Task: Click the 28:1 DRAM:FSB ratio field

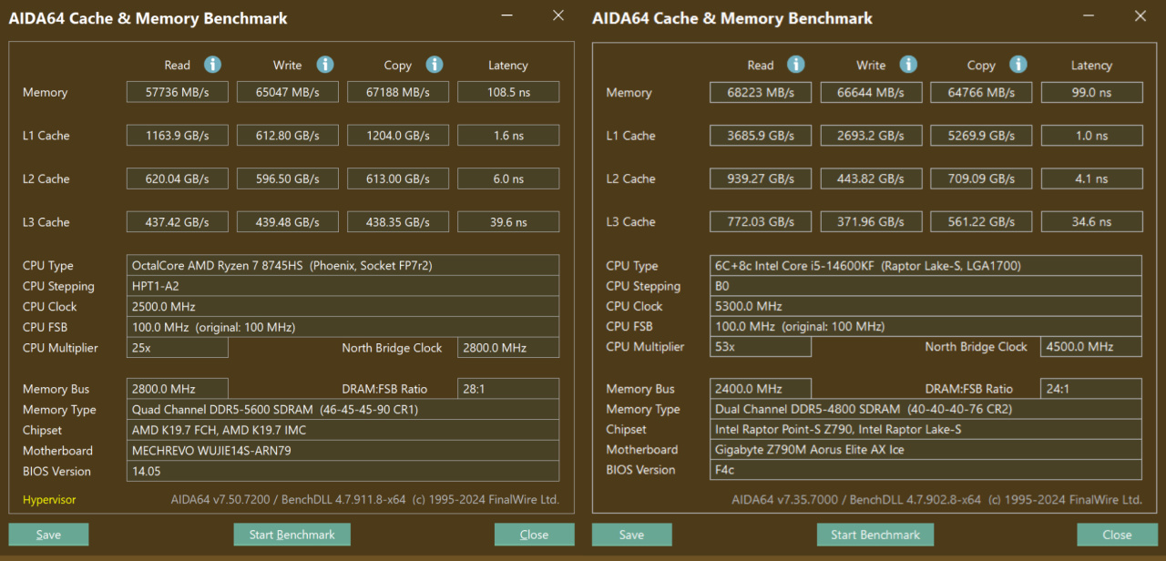Action: [x=508, y=389]
